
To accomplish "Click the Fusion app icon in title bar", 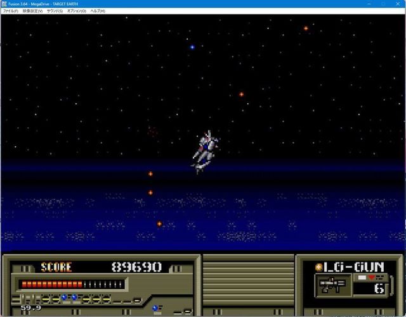I will (4, 4).
